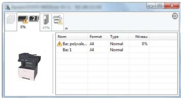181x98 pixels.
Task: Sort by the Niveau column header
Action: pyautogui.click(x=139, y=37)
